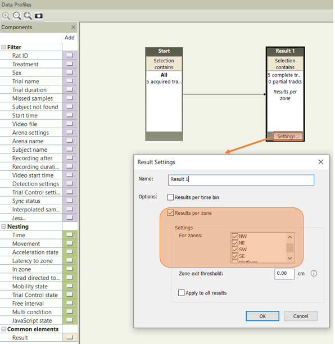
Task: Add the Mobility state nesting component
Action: tap(70, 286)
